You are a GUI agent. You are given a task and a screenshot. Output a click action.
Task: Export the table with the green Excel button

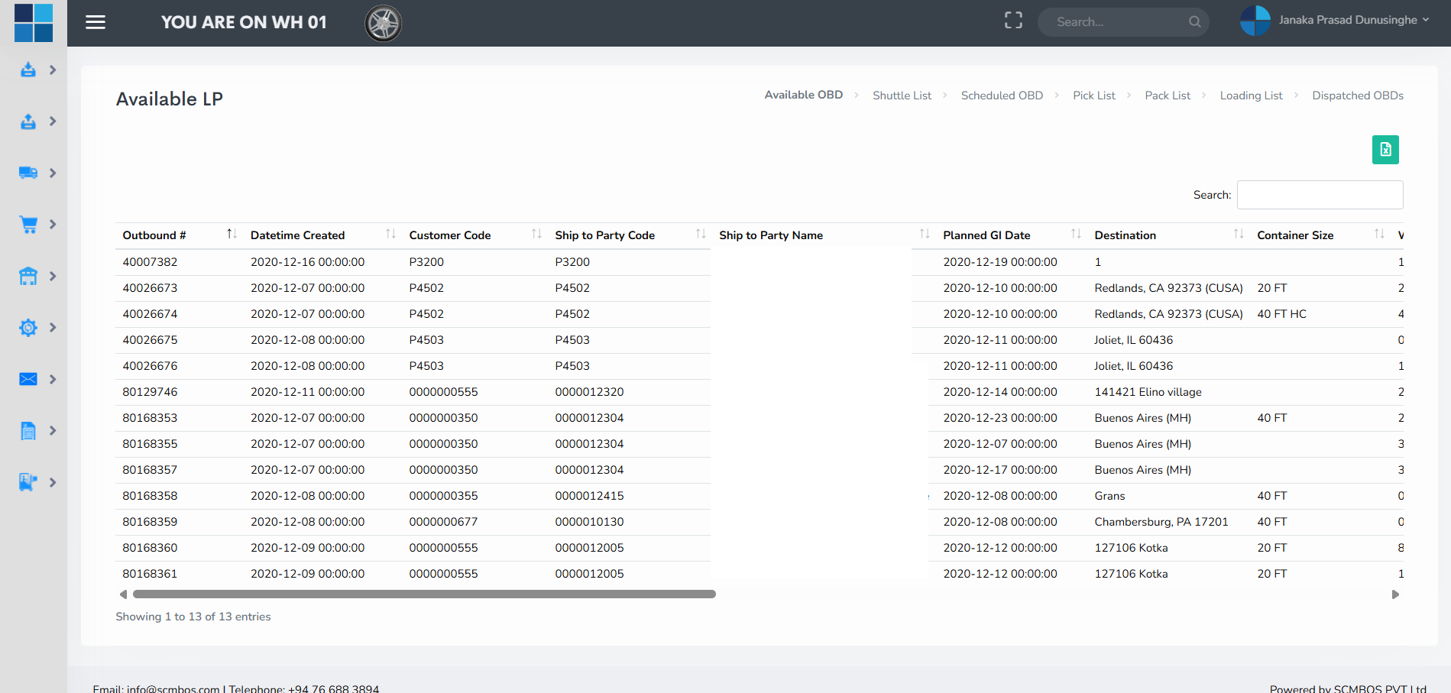pos(1385,150)
